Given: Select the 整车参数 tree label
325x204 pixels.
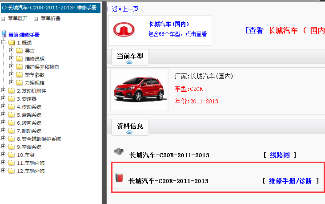Looking at the screenshot, I should point(35,75).
